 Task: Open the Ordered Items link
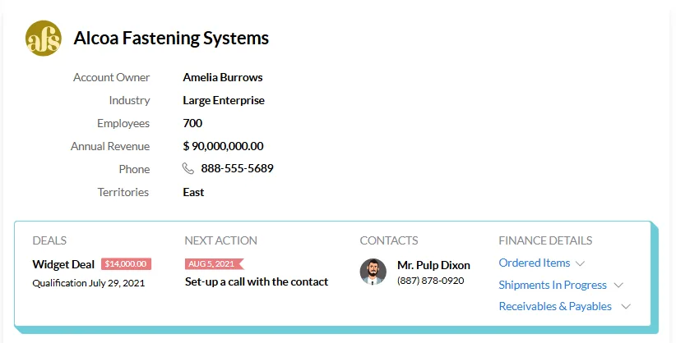pyautogui.click(x=534, y=263)
